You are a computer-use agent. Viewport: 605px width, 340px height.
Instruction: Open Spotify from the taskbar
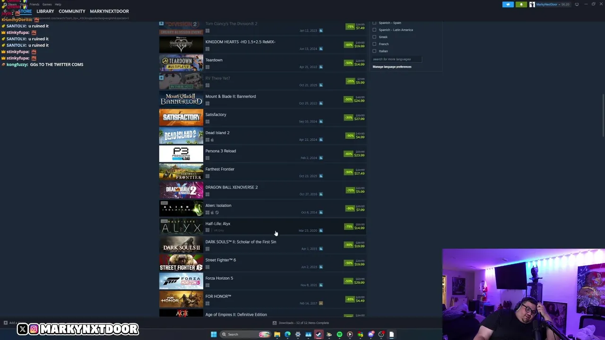[x=339, y=334]
